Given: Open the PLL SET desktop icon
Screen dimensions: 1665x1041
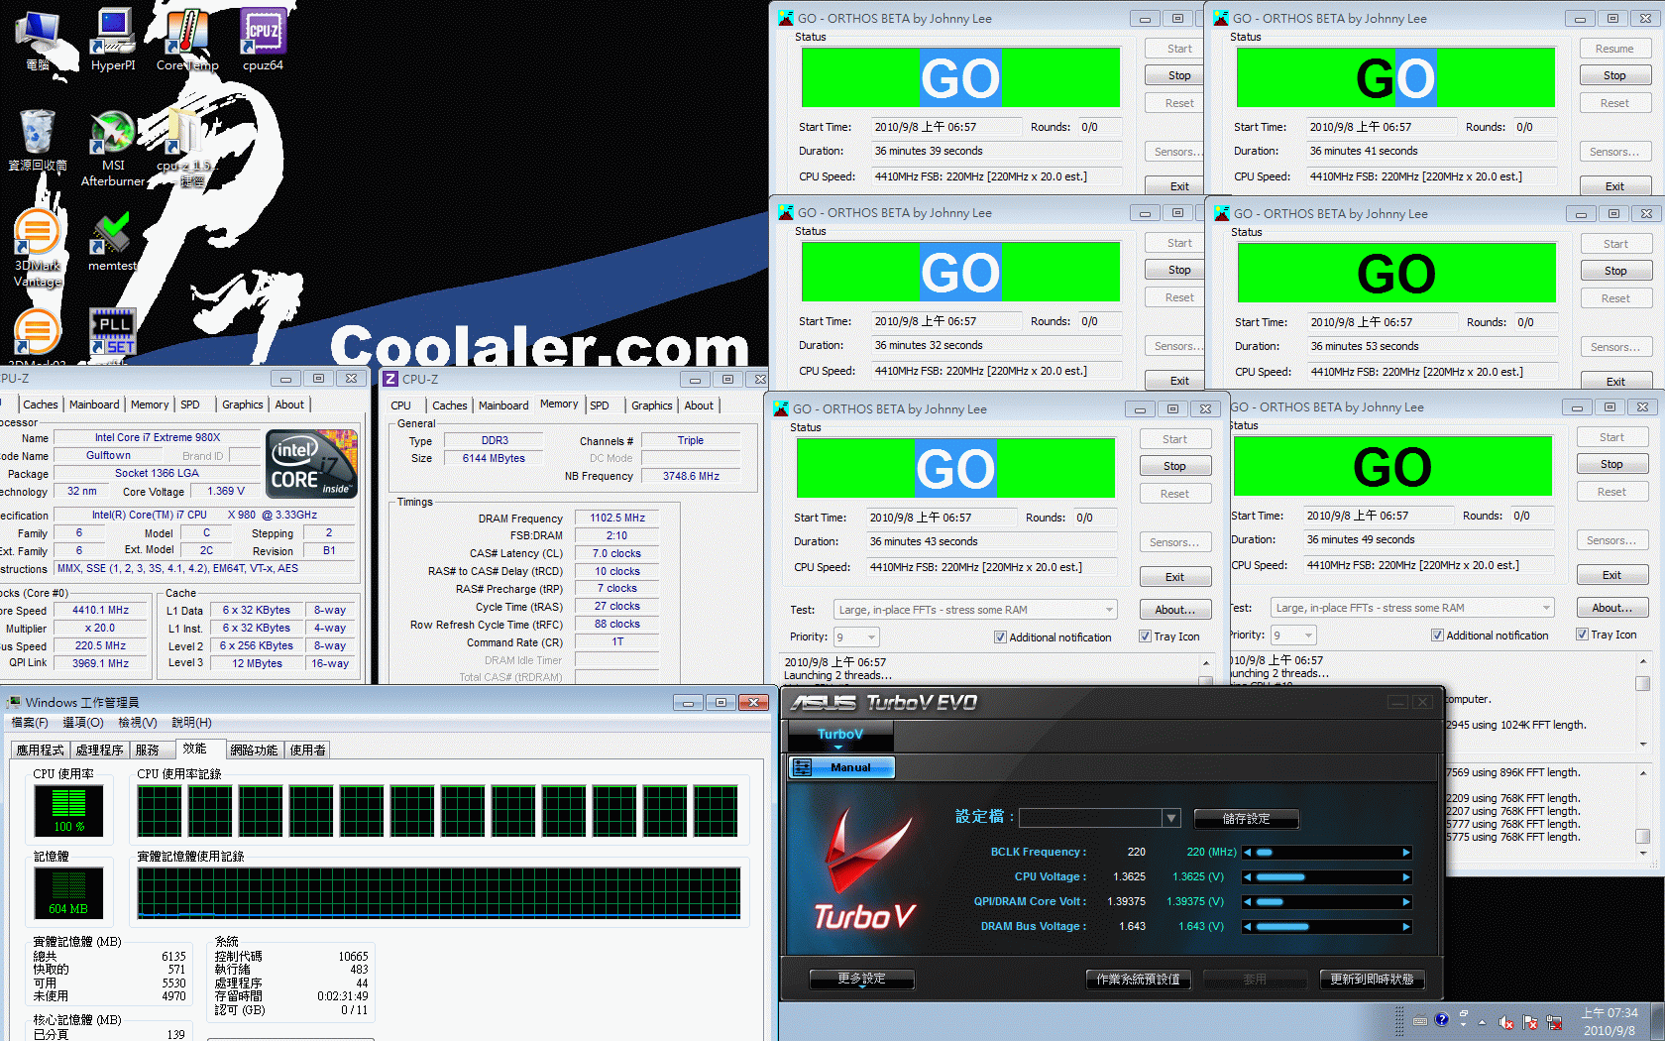Looking at the screenshot, I should (x=113, y=331).
